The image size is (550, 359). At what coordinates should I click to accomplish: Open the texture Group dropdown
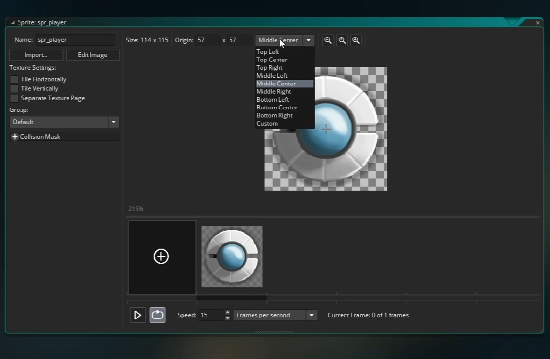[113, 122]
